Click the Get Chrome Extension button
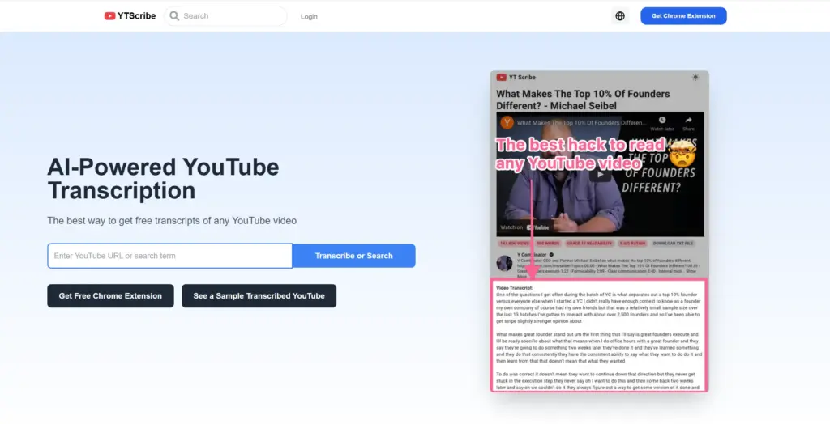This screenshot has height=424, width=830. pos(683,16)
